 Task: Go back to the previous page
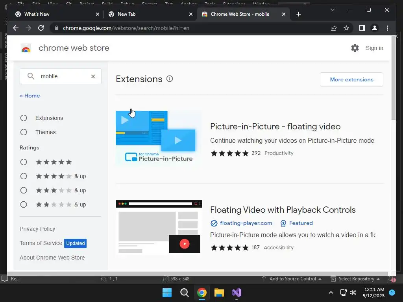[x=16, y=28]
